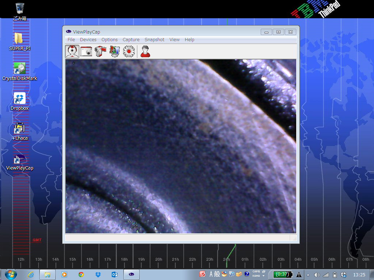Open the View menu
Screen dimensions: 374x280
(x=174, y=39)
